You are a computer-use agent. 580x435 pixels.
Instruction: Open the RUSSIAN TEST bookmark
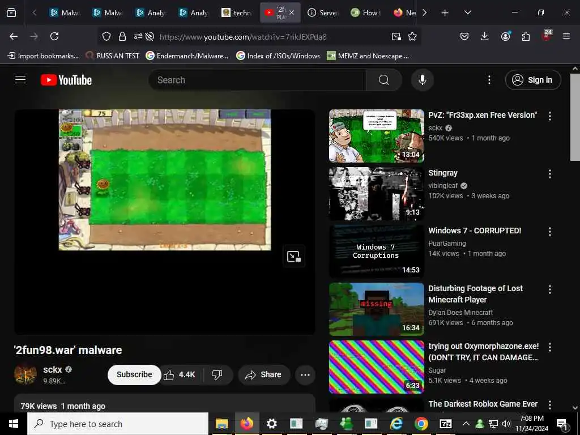(113, 56)
